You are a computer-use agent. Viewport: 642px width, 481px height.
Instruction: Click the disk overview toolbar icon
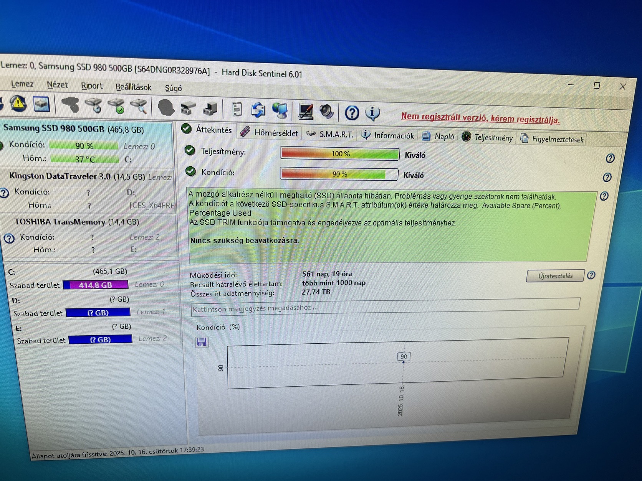(41, 104)
